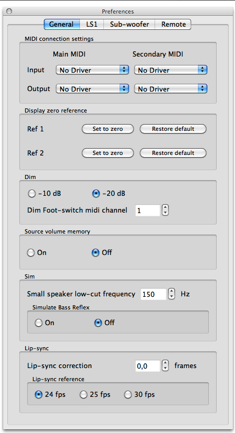Click the Lip-sync correction frames stepper

pos(165,365)
